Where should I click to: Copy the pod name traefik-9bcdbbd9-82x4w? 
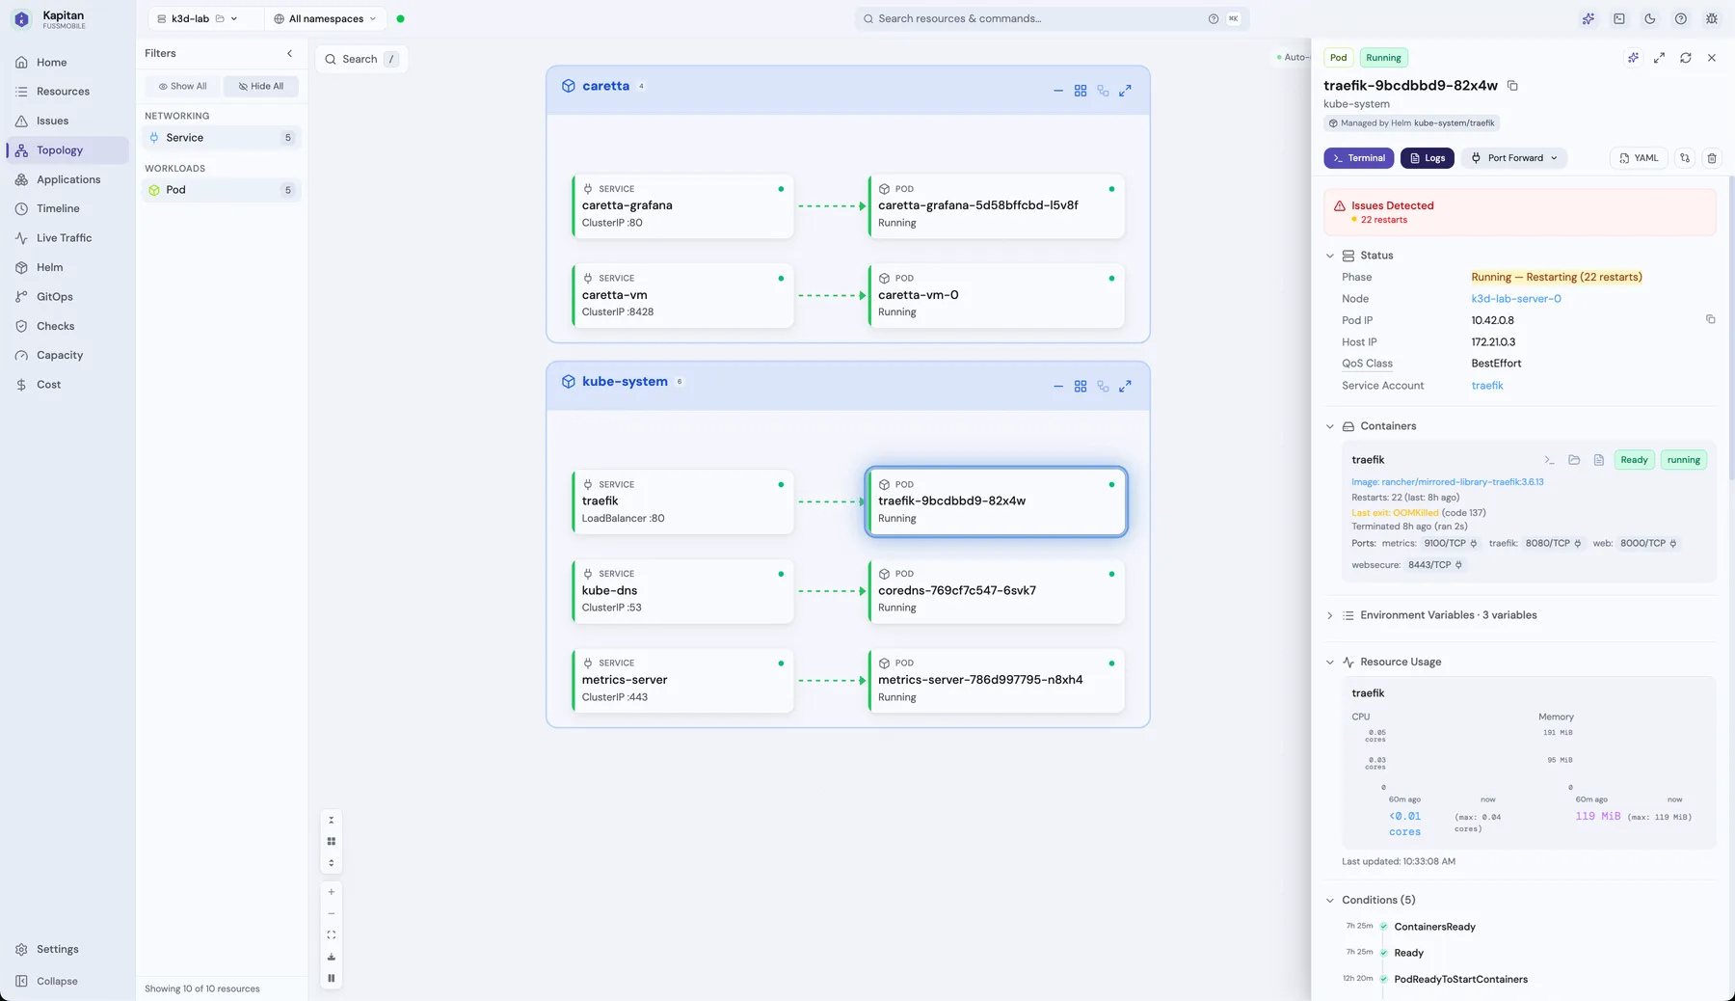tap(1512, 86)
